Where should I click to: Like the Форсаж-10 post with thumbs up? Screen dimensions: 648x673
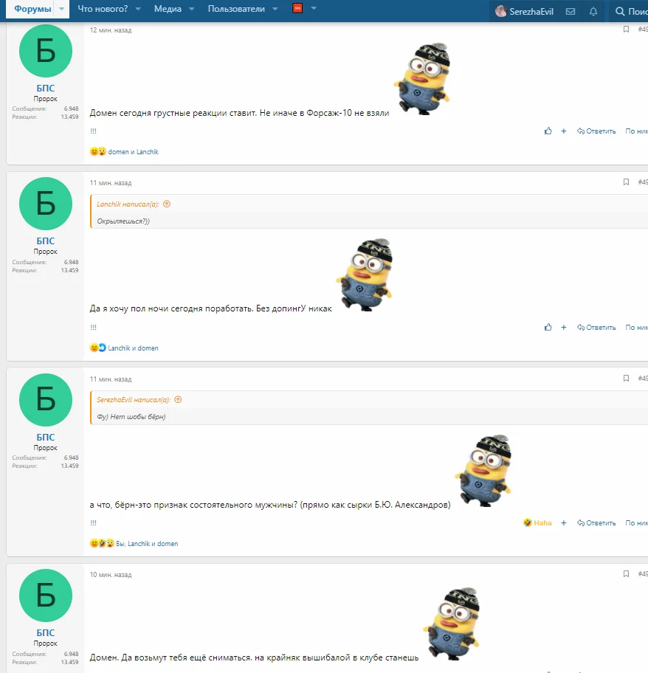(548, 131)
